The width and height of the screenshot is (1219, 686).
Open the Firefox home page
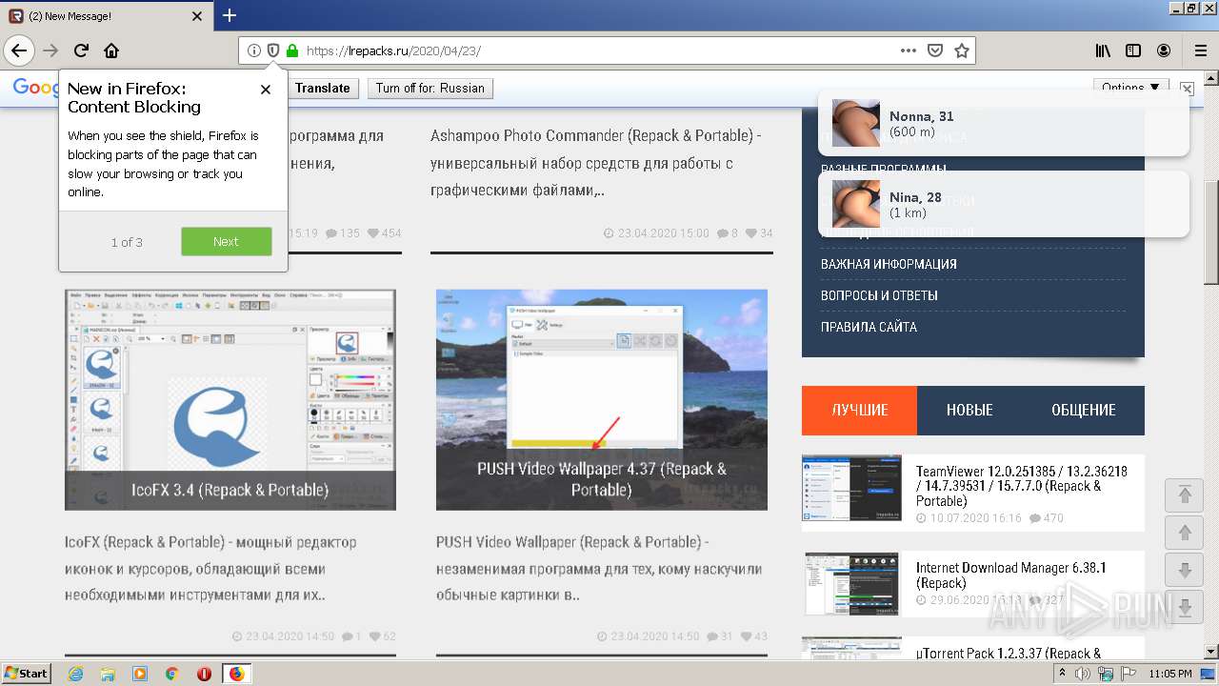[111, 50]
